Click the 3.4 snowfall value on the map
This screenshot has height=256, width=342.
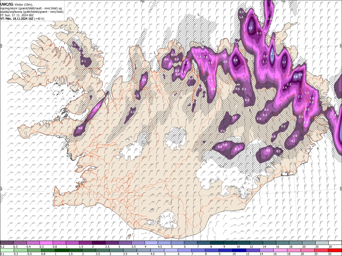[235, 60]
